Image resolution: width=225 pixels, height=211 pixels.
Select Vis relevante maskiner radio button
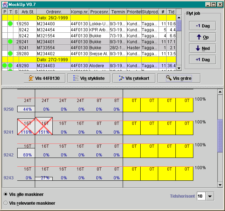click(x=6, y=203)
